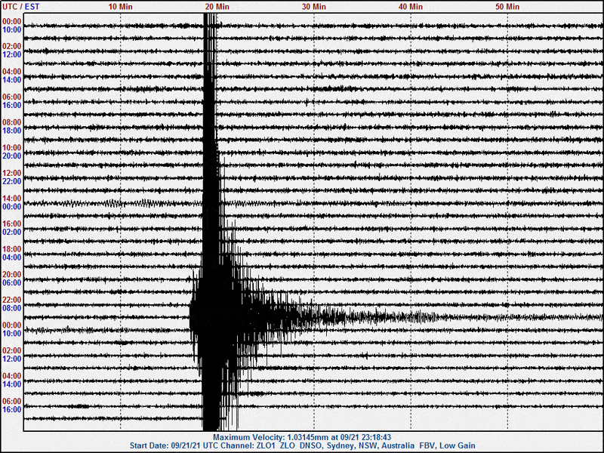Select the red 12:00 UTC time label
Image resolution: width=604 pixels, height=453 pixels.
point(12,174)
